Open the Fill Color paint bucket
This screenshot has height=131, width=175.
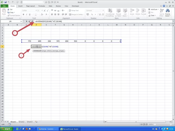[41, 14]
